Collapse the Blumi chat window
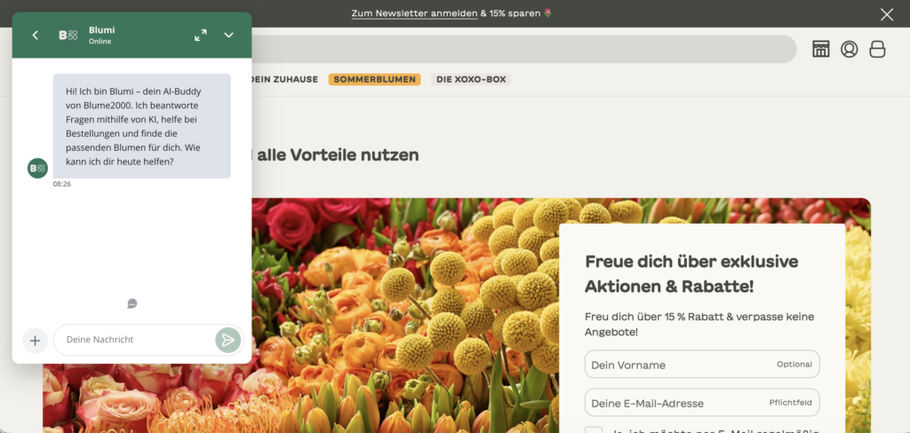The height and width of the screenshot is (433, 910). 228,35
